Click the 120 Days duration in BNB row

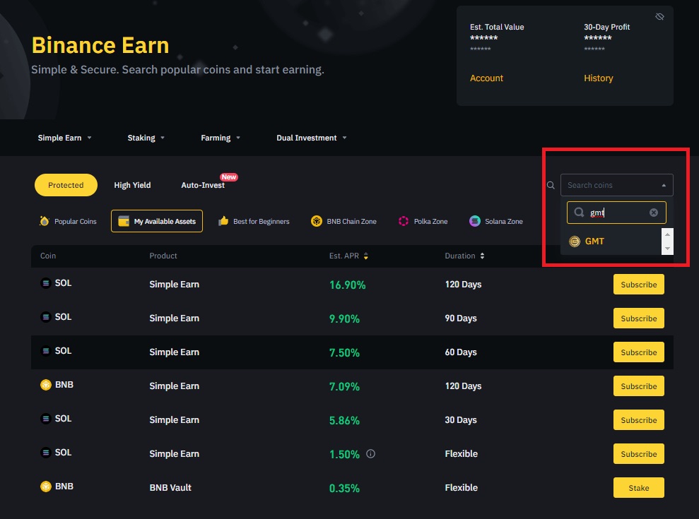[x=463, y=386]
